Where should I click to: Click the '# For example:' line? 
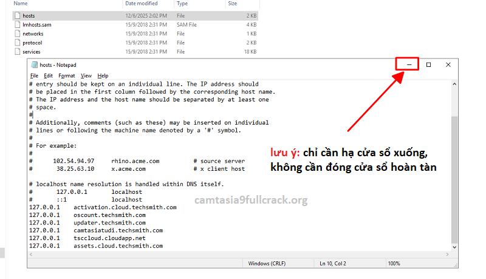pos(53,146)
